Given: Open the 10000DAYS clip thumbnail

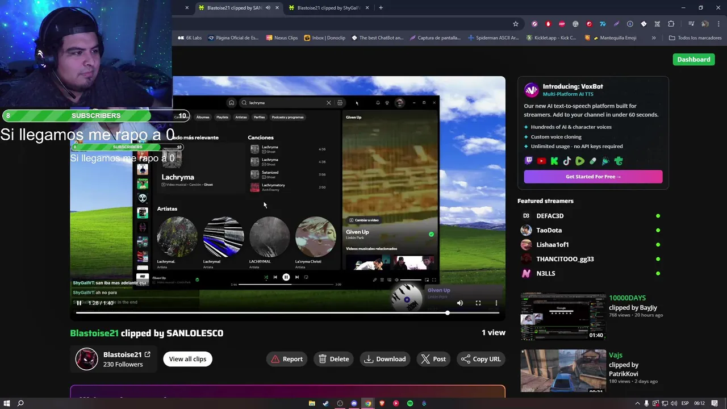Looking at the screenshot, I should point(563,316).
